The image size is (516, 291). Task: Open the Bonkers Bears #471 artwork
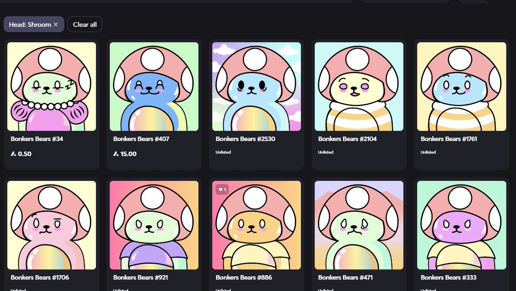359,224
